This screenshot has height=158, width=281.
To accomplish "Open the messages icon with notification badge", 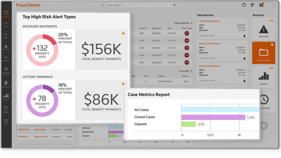I will pos(261,5).
